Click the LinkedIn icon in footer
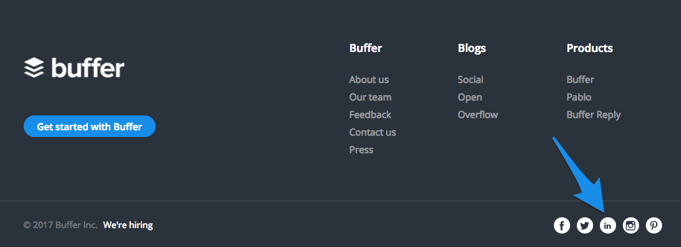The image size is (681, 247). pos(607,225)
